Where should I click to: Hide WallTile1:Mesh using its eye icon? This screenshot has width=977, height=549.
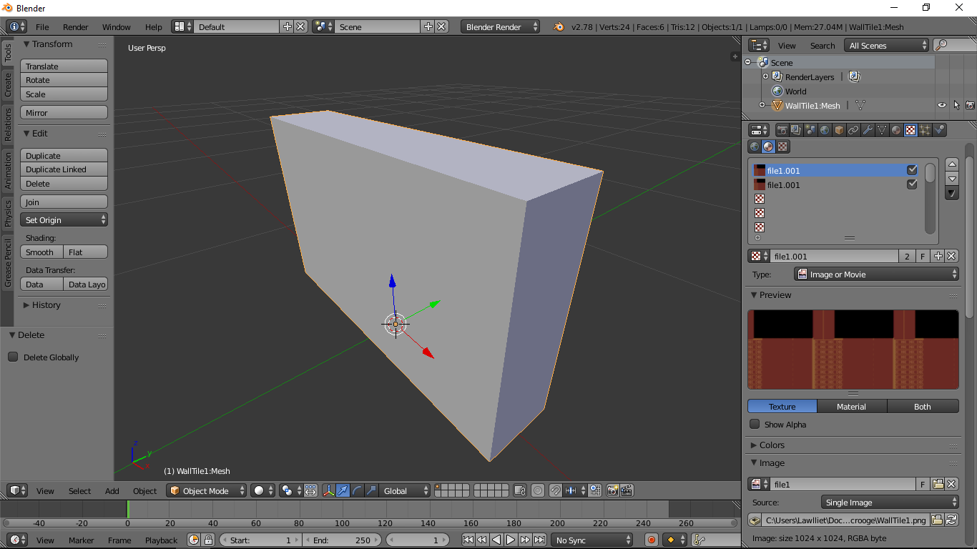(x=941, y=106)
